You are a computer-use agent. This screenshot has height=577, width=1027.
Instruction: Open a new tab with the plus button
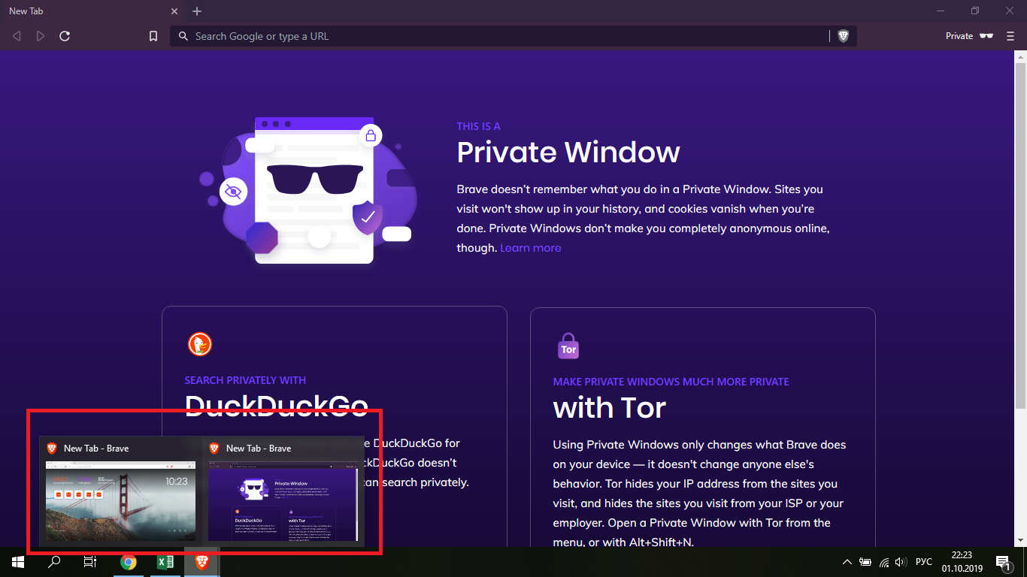[197, 11]
